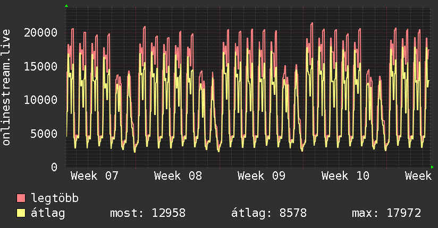Viewport: 438px width, 228px height.
Task: Click the 'átlag: 8578' average value
Action: (x=269, y=213)
